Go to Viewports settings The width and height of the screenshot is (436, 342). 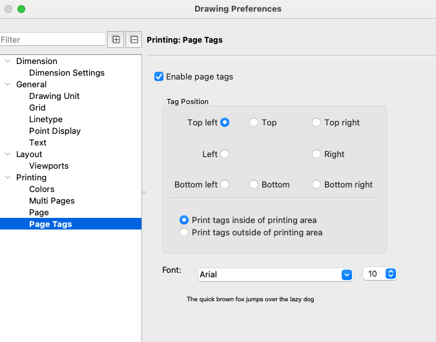48,166
